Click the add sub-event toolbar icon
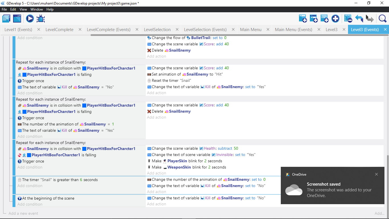The width and height of the screenshot is (389, 219). pos(314,19)
